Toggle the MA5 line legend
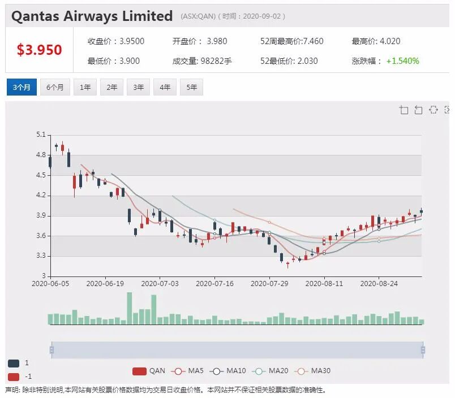This screenshot has height=398, width=455. (x=187, y=371)
